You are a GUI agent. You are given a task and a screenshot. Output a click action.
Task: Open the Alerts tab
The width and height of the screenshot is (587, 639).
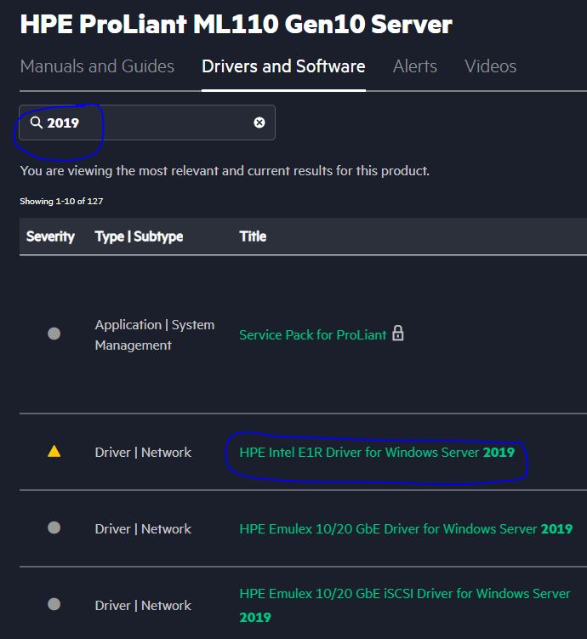(414, 66)
